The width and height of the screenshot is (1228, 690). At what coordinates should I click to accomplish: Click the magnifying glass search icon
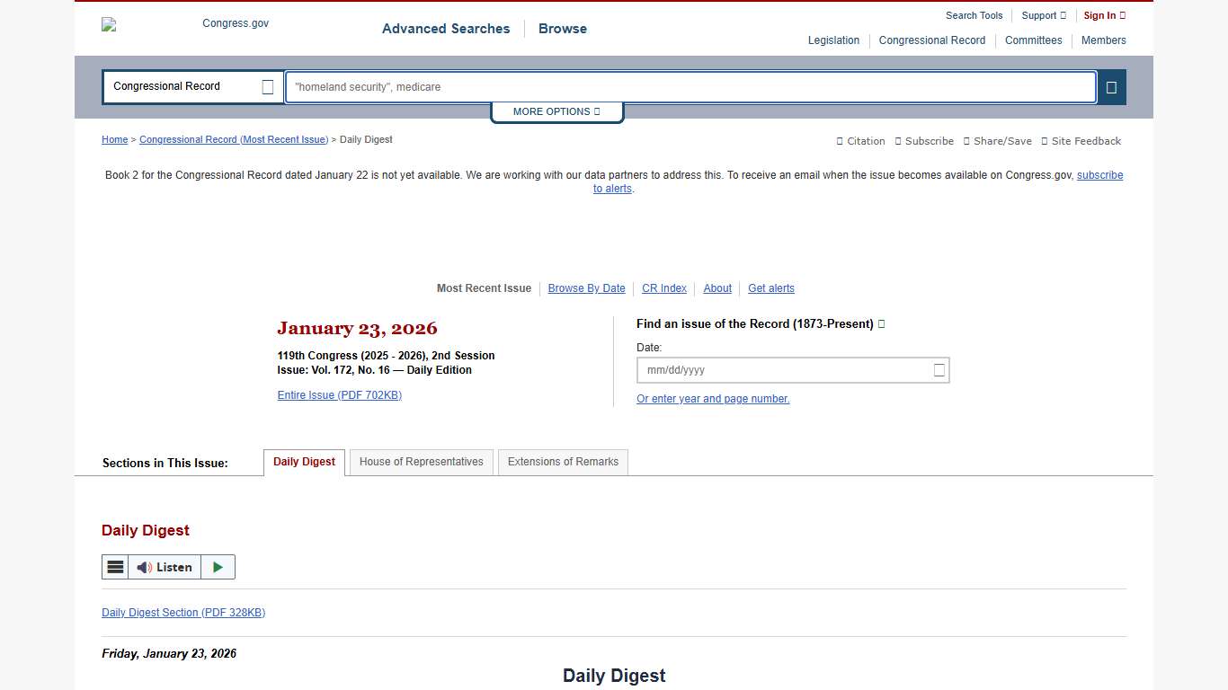pos(1111,86)
